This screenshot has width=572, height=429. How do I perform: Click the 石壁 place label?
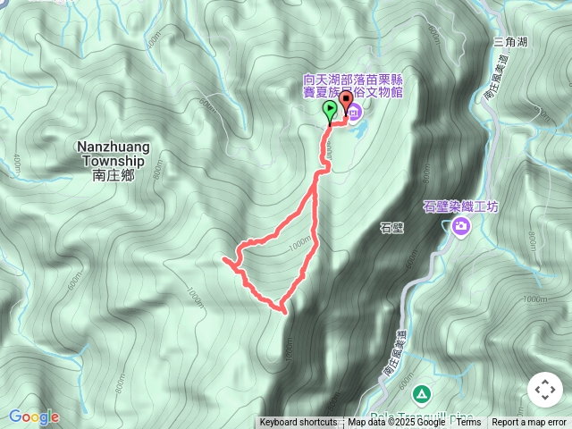pyautogui.click(x=391, y=229)
